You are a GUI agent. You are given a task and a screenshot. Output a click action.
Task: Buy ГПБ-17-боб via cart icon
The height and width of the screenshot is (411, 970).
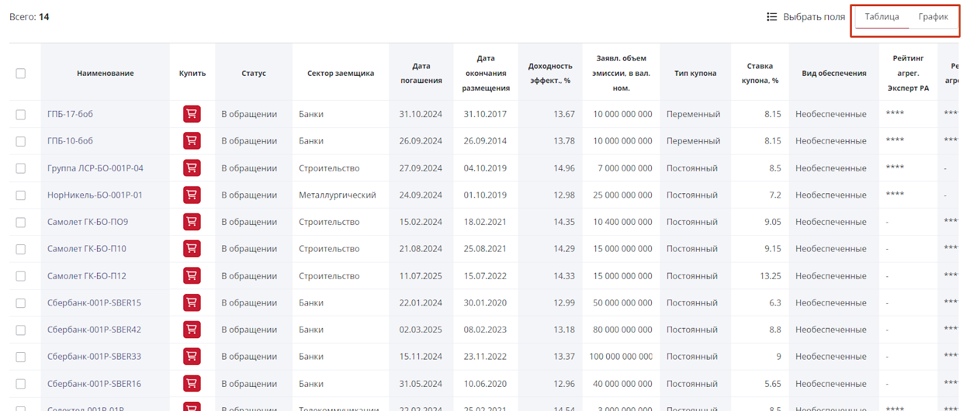point(192,114)
